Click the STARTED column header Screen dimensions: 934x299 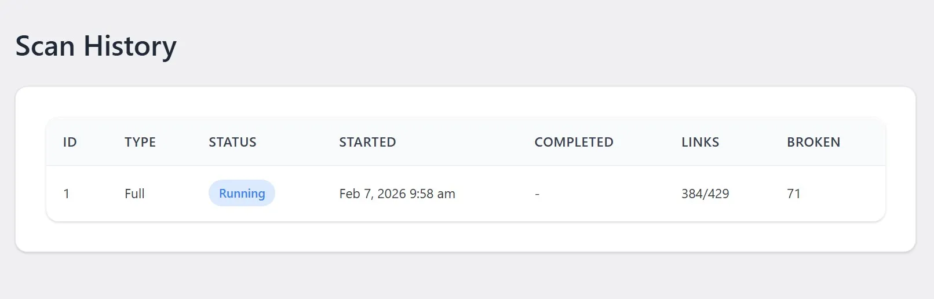pos(367,142)
